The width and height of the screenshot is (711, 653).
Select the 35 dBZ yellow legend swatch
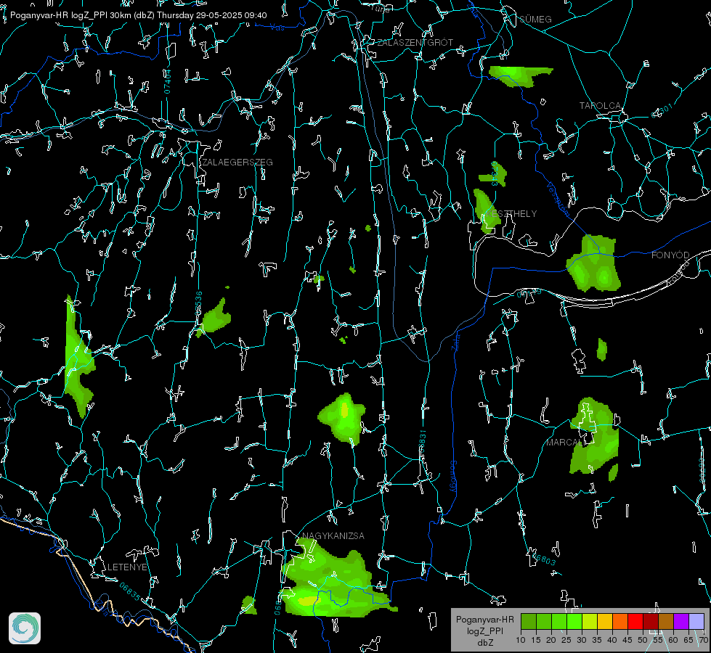(x=605, y=621)
